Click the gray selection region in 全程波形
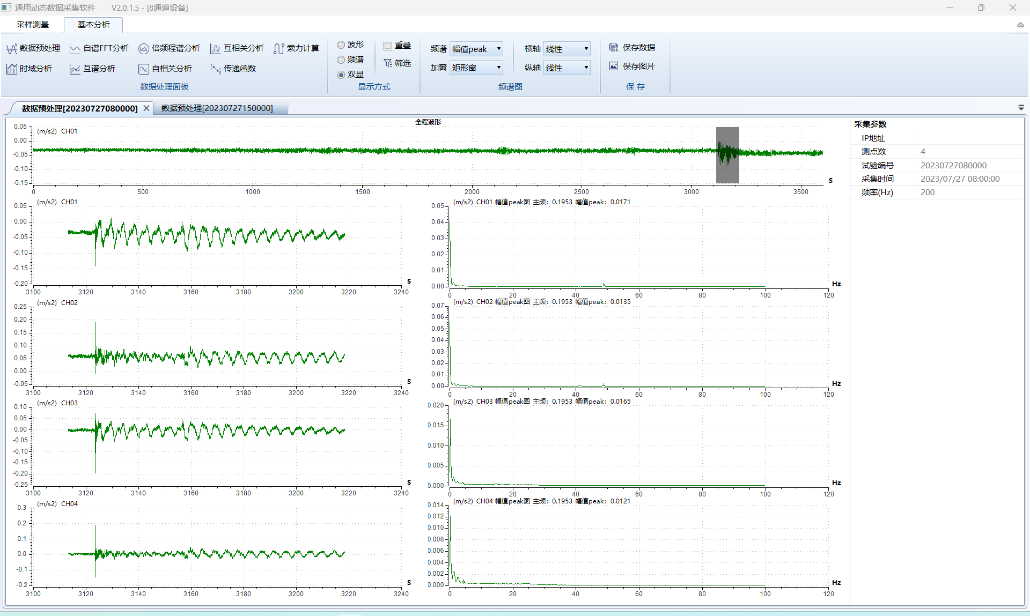The height and width of the screenshot is (616, 1030). [727, 155]
